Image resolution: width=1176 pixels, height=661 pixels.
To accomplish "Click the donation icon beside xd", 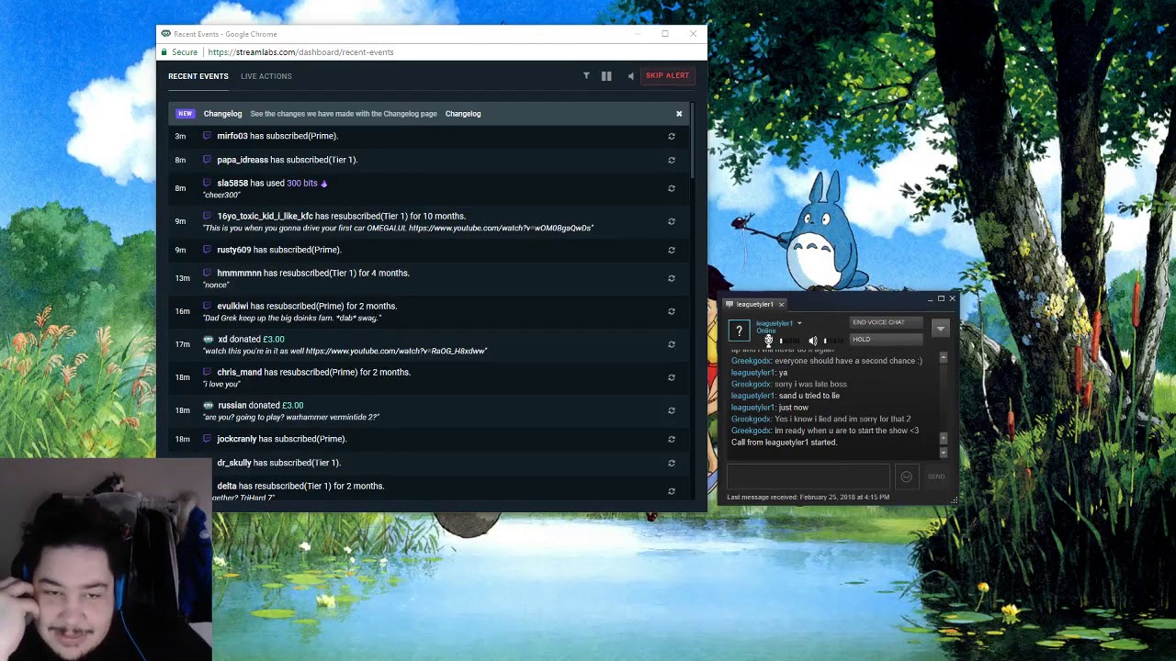I will click(208, 339).
